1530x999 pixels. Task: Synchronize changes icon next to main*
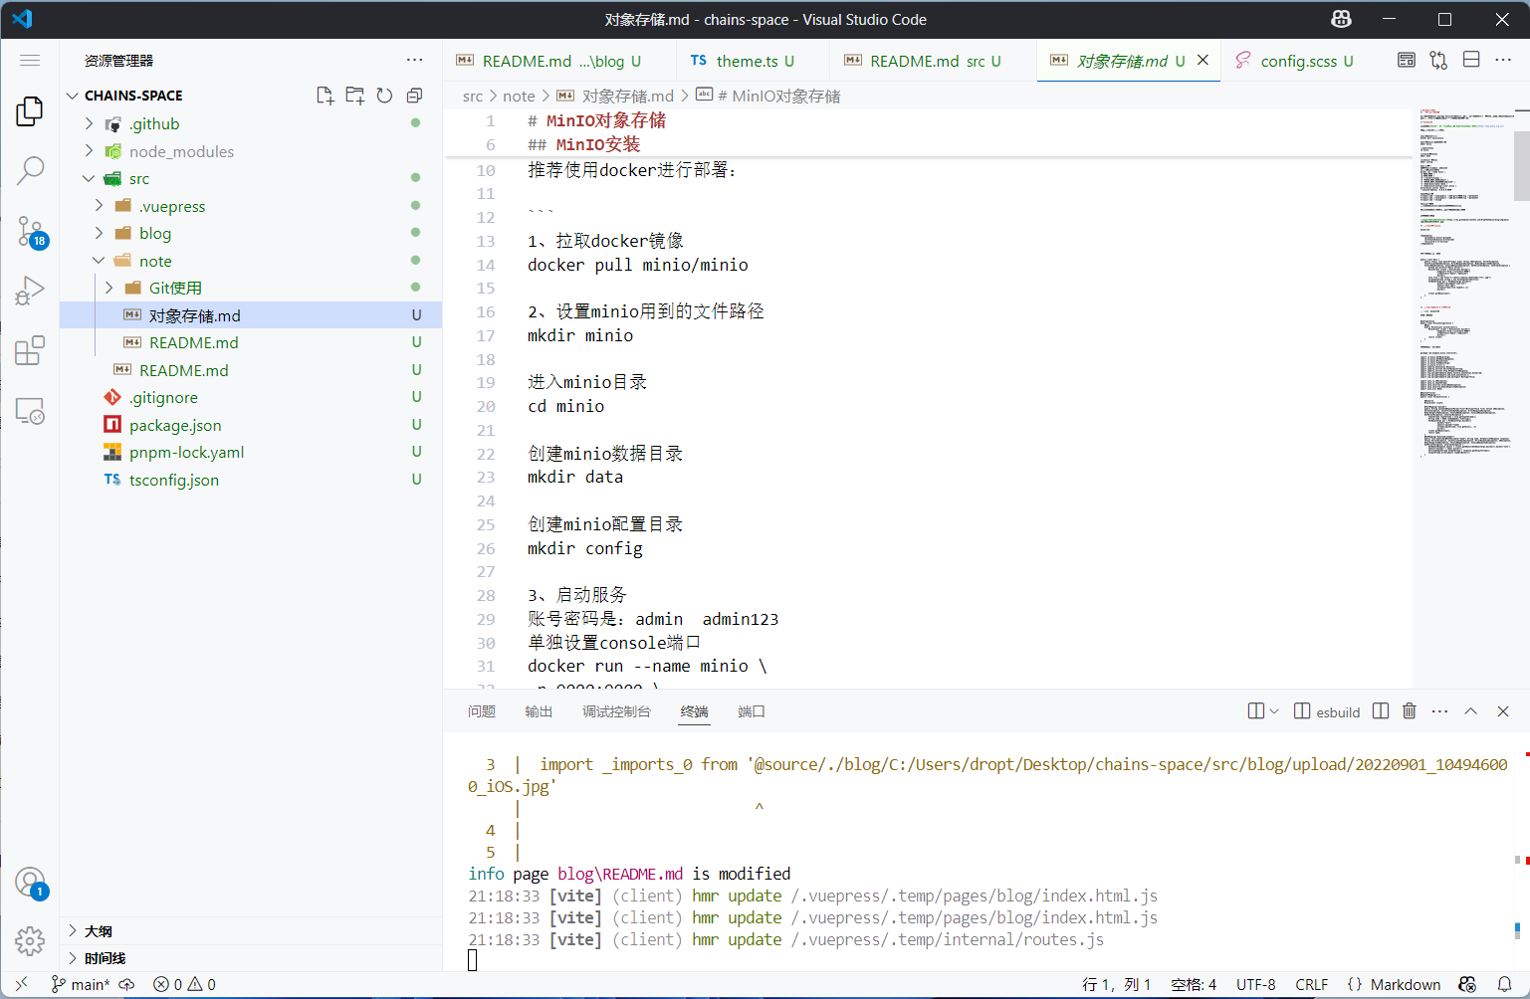click(126, 984)
